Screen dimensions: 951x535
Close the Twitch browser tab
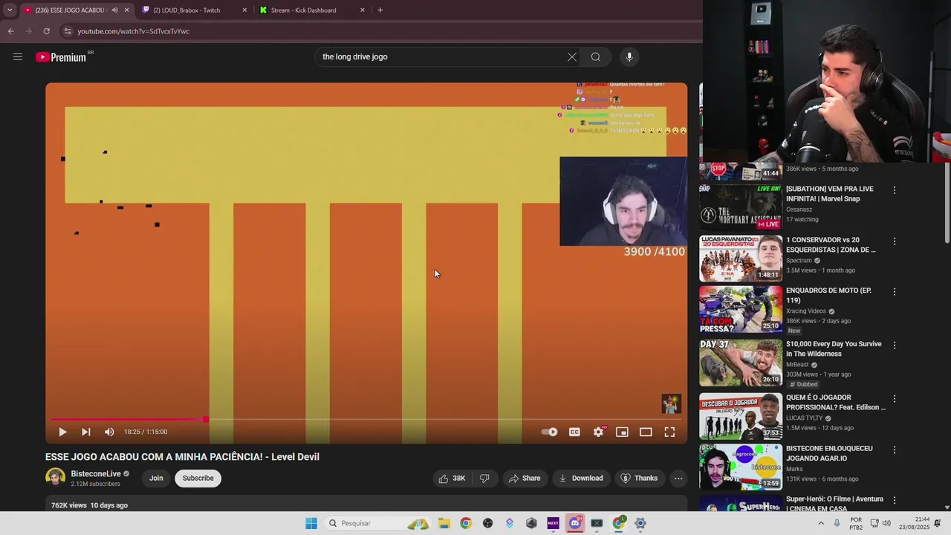(244, 10)
